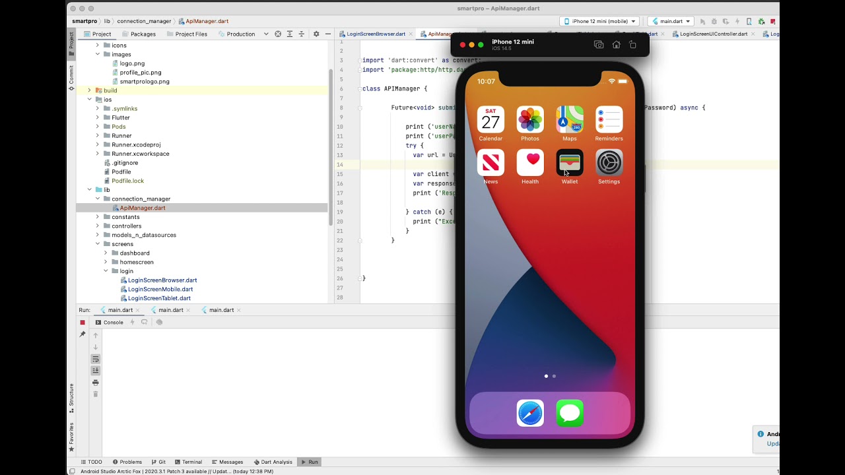Open Messages tool window at bottom bar

[x=227, y=462]
